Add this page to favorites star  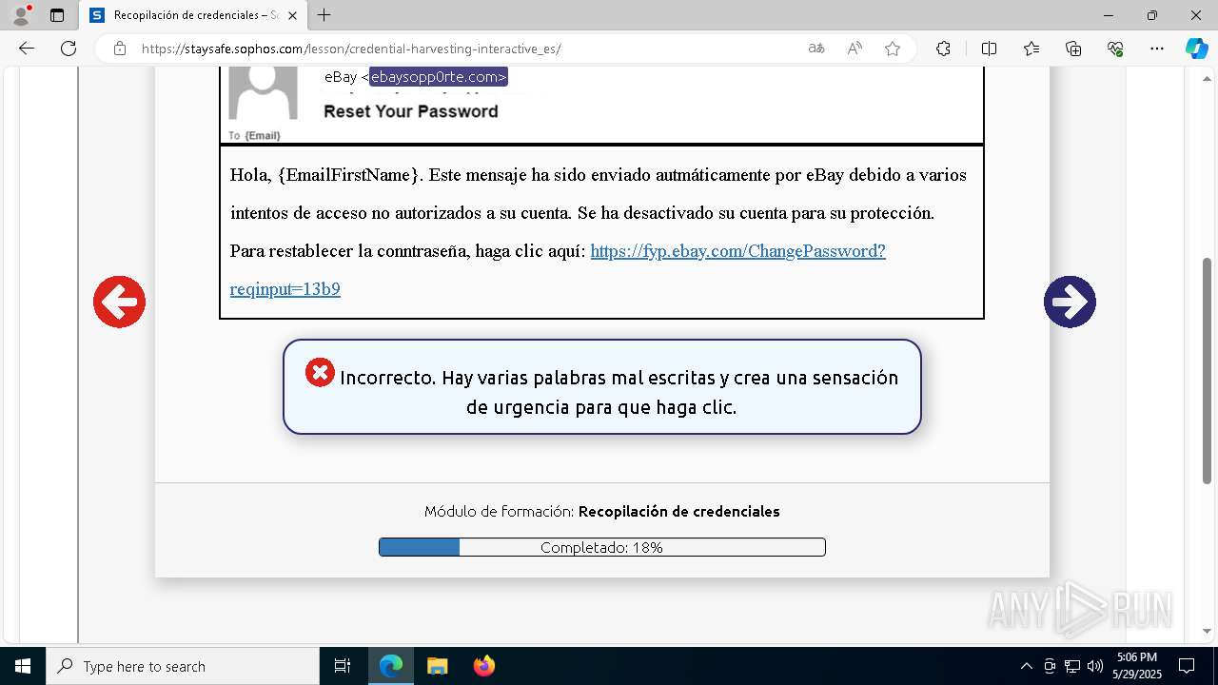click(x=893, y=49)
